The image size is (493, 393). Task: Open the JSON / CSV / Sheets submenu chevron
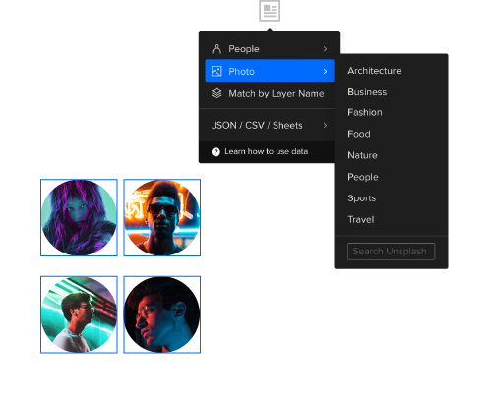[x=325, y=125]
